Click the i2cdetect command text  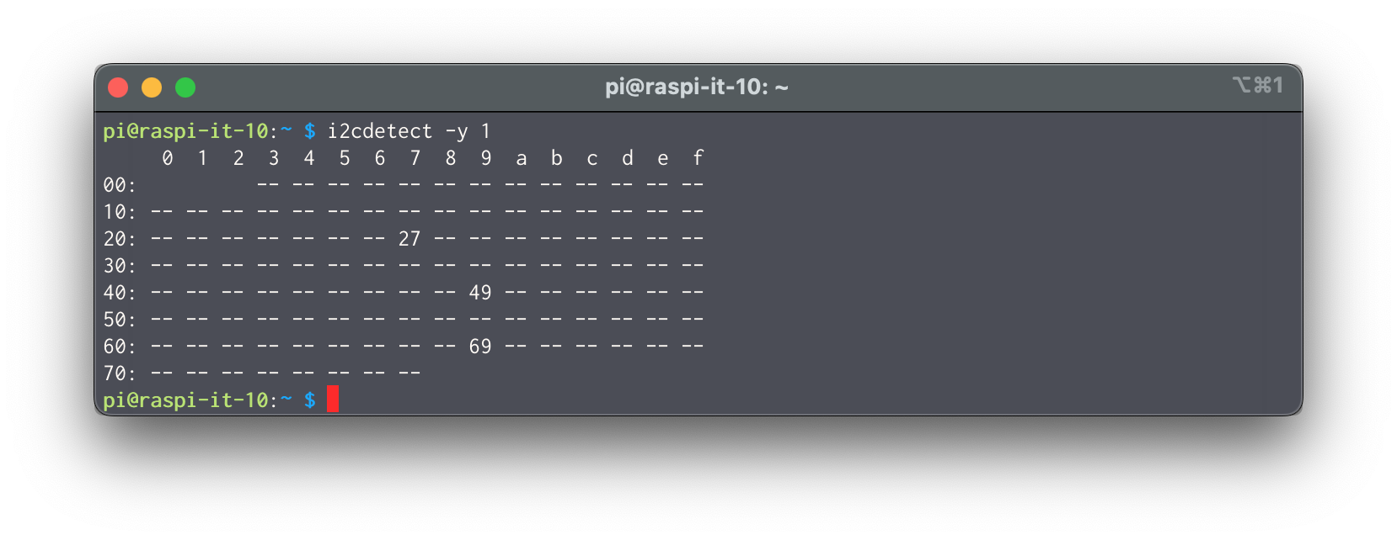point(379,131)
